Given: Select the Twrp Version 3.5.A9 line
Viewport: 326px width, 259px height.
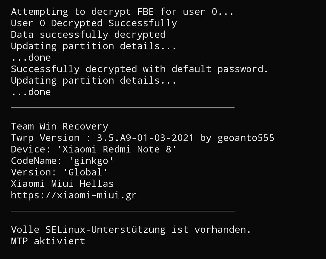Looking at the screenshot, I should pyautogui.click(x=142, y=138).
